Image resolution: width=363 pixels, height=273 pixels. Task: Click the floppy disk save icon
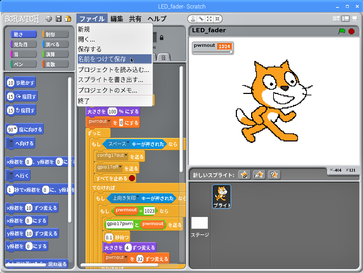pyautogui.click(x=58, y=19)
